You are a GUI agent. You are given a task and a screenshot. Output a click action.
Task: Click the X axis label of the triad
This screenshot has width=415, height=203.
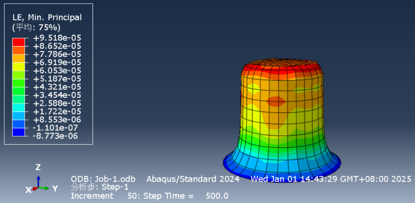point(28,190)
